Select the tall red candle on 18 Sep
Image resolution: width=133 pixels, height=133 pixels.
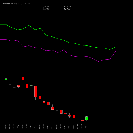[36, 92]
